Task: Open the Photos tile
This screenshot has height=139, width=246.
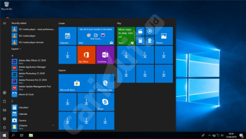Action: tap(164, 36)
